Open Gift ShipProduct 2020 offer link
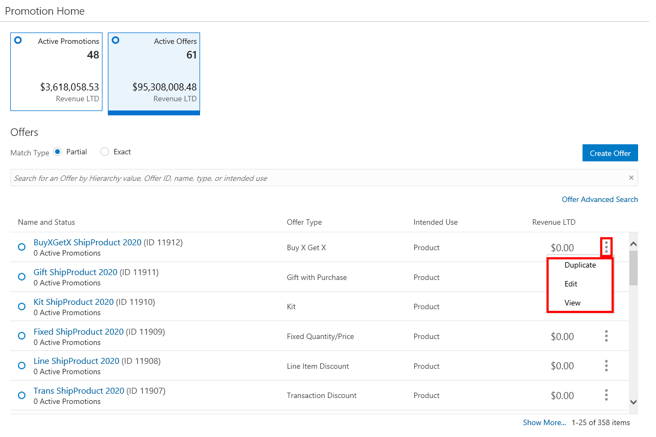656x437 pixels. pyautogui.click(x=75, y=272)
